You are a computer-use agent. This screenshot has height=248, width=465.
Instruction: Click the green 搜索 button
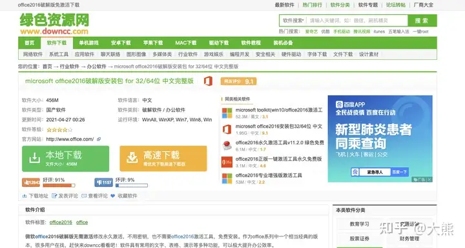pyautogui.click(x=422, y=21)
